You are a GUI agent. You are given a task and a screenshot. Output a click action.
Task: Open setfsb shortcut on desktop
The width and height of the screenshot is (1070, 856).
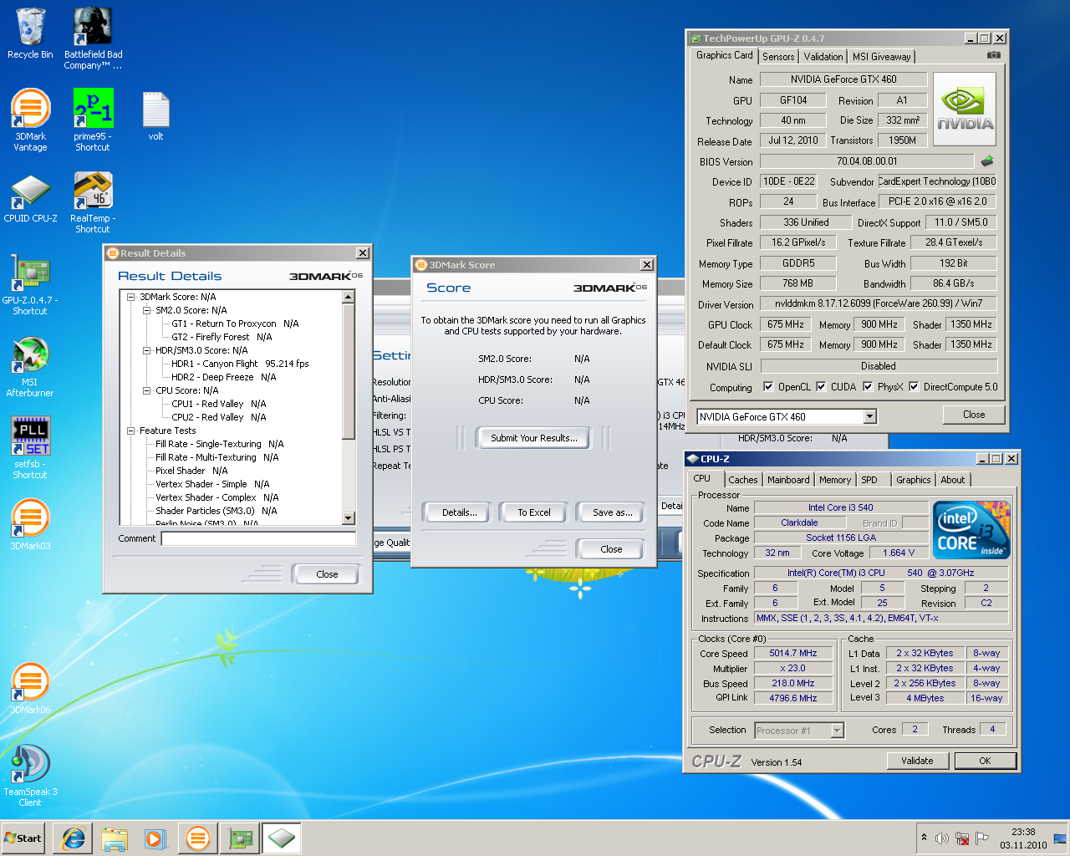(30, 447)
